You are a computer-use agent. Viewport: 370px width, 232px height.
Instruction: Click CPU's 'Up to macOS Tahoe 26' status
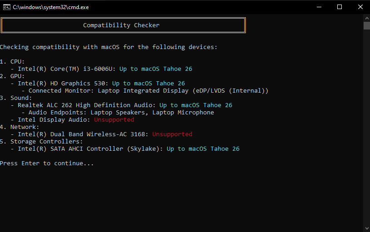click(x=156, y=69)
